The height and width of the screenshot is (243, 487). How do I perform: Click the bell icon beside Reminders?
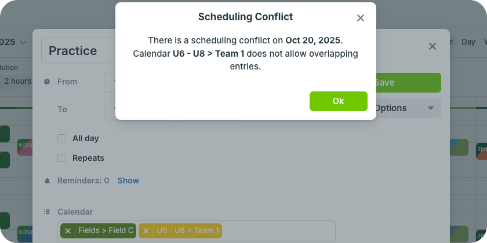47,181
